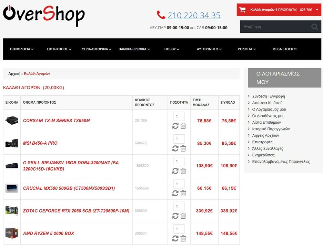Open Απώλεια Κωδικού link
The width and height of the screenshot is (323, 248).
point(267,103)
